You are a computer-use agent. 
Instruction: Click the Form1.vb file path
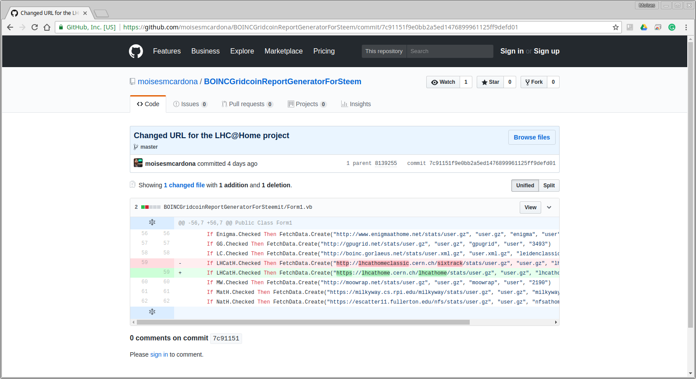tap(238, 207)
